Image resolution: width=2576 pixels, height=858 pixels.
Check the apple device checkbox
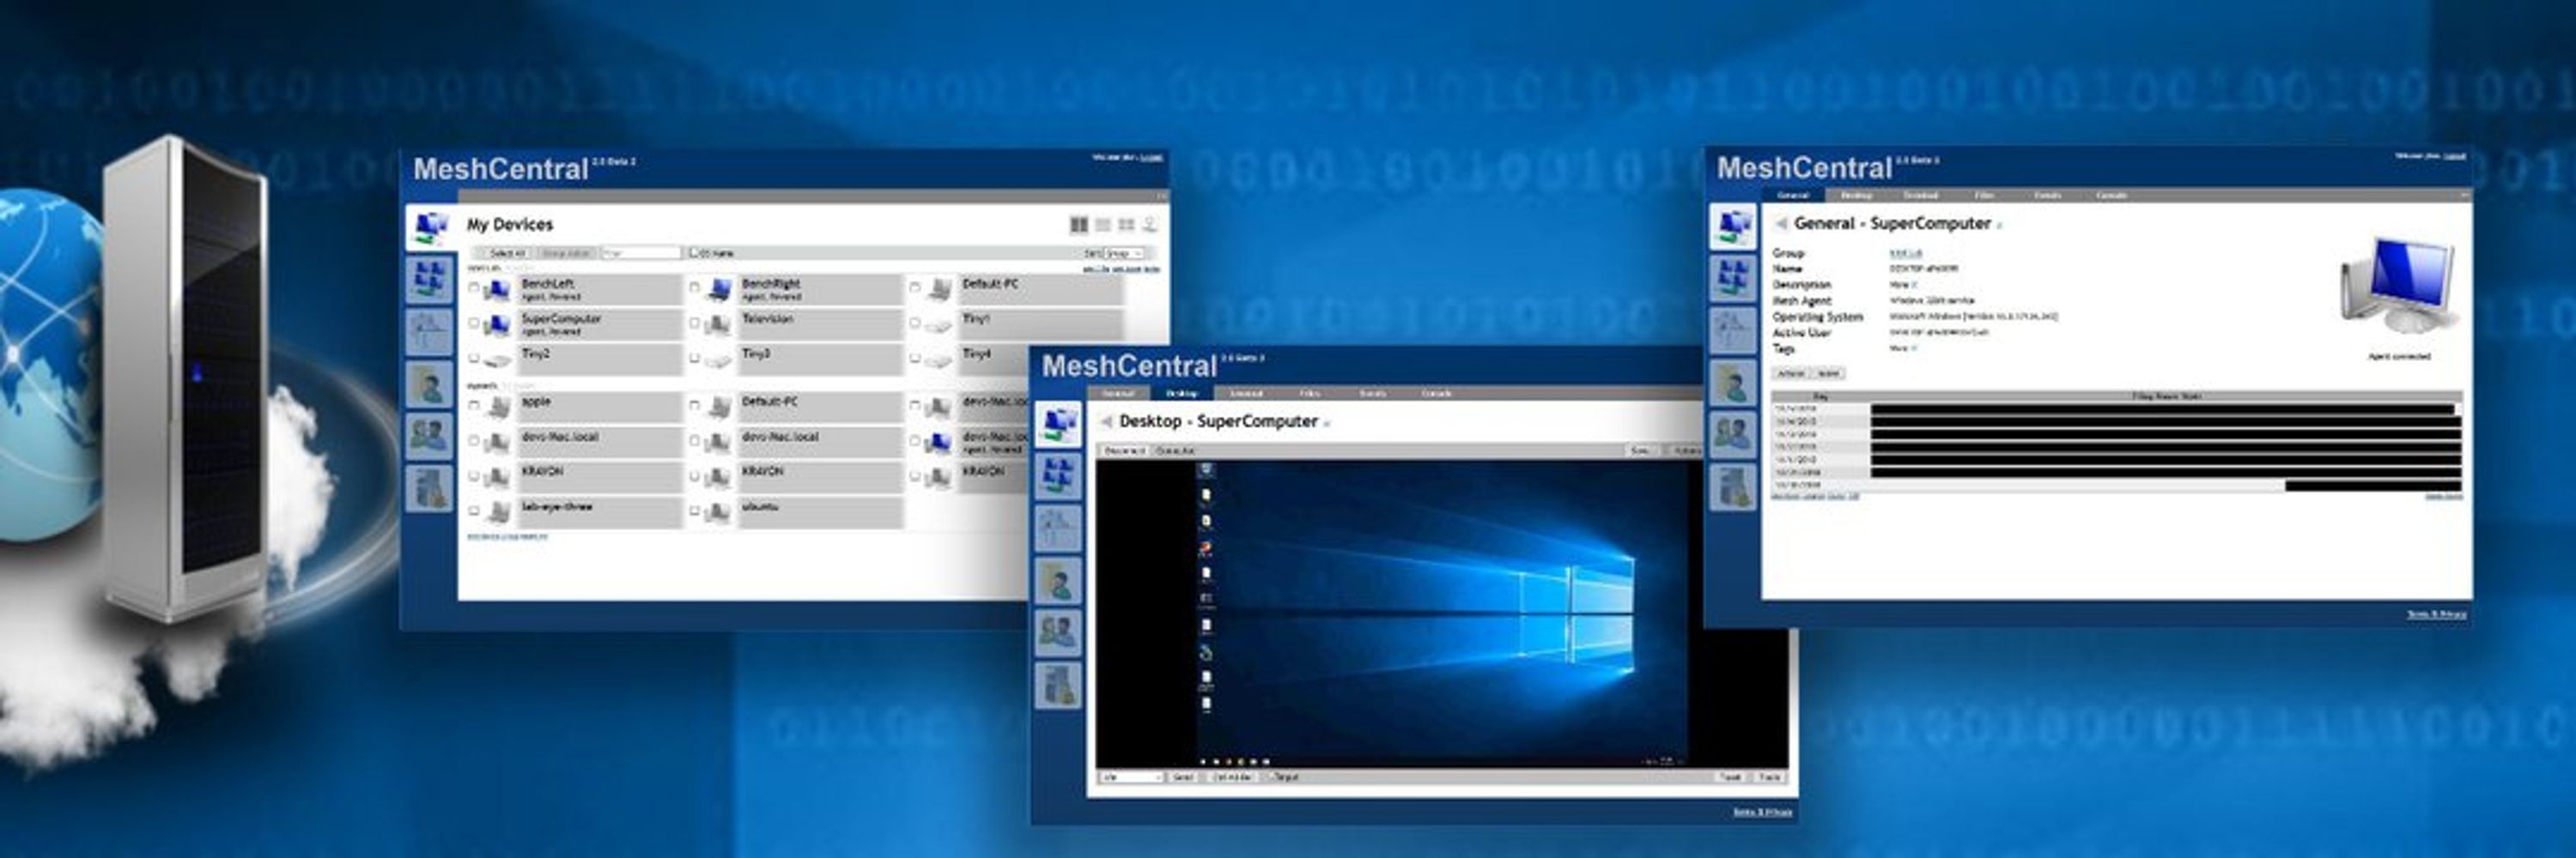[474, 406]
